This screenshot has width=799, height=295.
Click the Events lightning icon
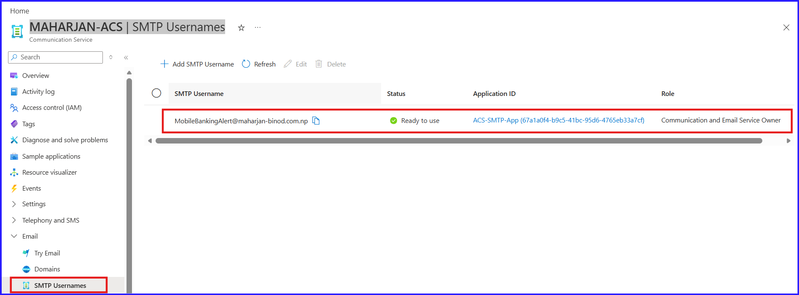point(14,189)
